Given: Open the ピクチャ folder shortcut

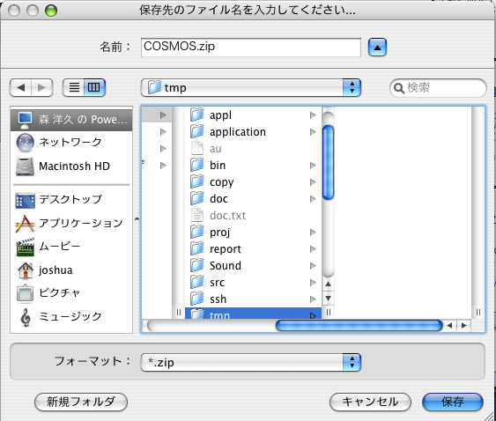Looking at the screenshot, I should tap(71, 293).
